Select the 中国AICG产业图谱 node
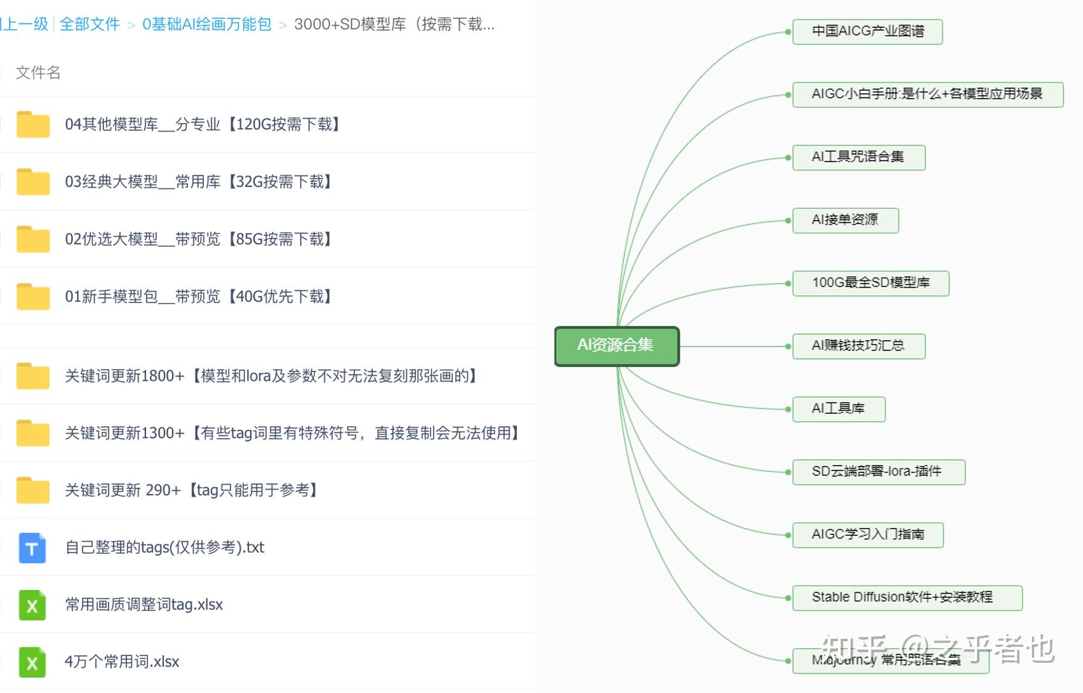The height and width of the screenshot is (693, 1083). tap(867, 31)
